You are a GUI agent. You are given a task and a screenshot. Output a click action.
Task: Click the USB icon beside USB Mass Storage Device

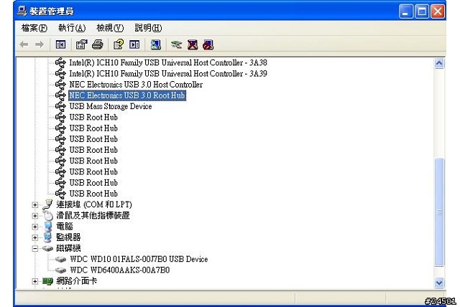[x=60, y=106]
